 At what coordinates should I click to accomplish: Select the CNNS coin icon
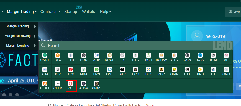[97, 84]
